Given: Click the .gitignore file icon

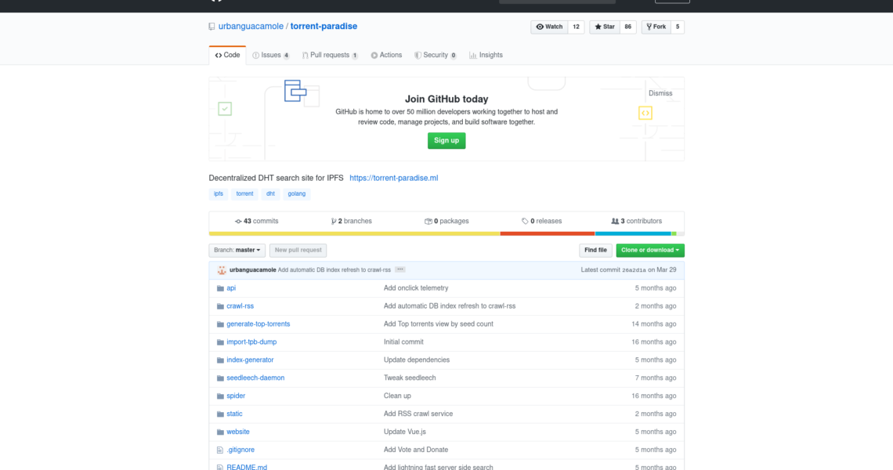Looking at the screenshot, I should click(220, 450).
